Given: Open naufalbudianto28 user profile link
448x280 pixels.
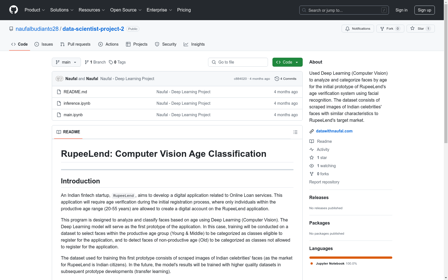Looking at the screenshot, I should coord(37,29).
